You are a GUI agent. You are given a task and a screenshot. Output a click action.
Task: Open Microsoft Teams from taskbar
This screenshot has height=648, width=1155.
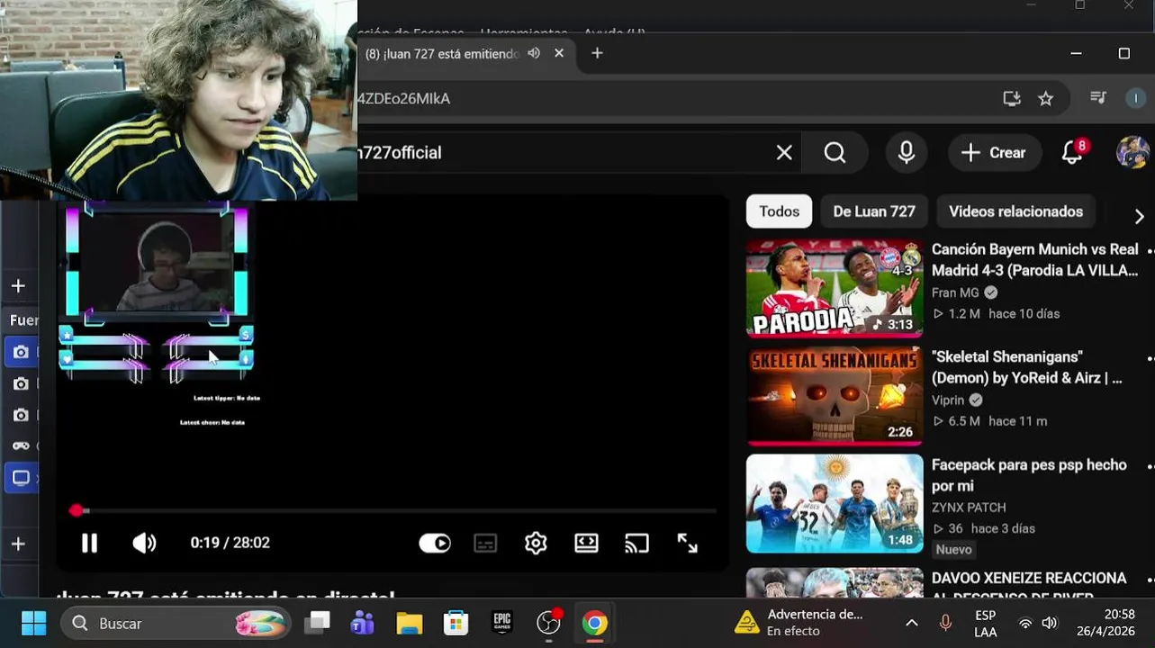(363, 623)
